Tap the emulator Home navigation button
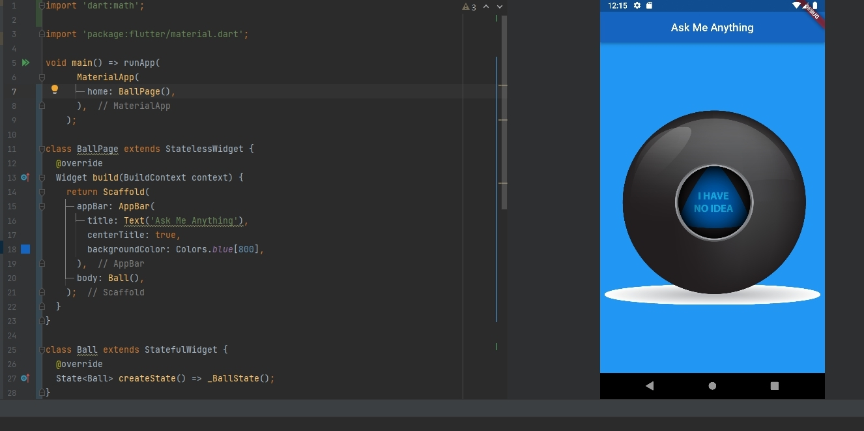 pyautogui.click(x=712, y=386)
